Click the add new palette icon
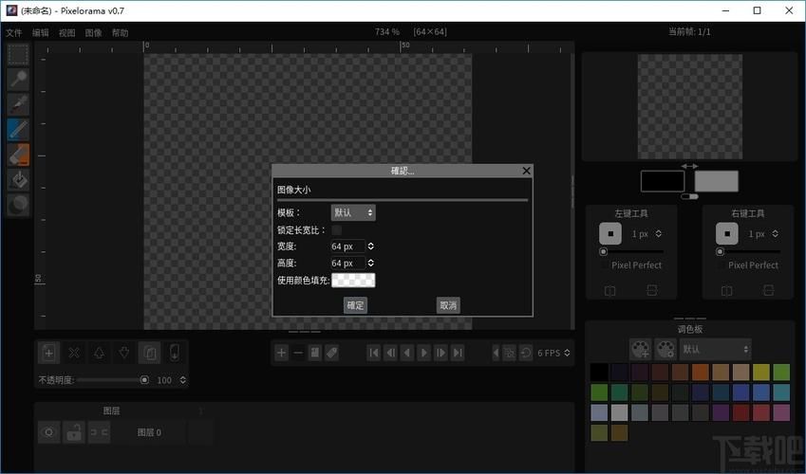The height and width of the screenshot is (474, 806). pos(641,349)
